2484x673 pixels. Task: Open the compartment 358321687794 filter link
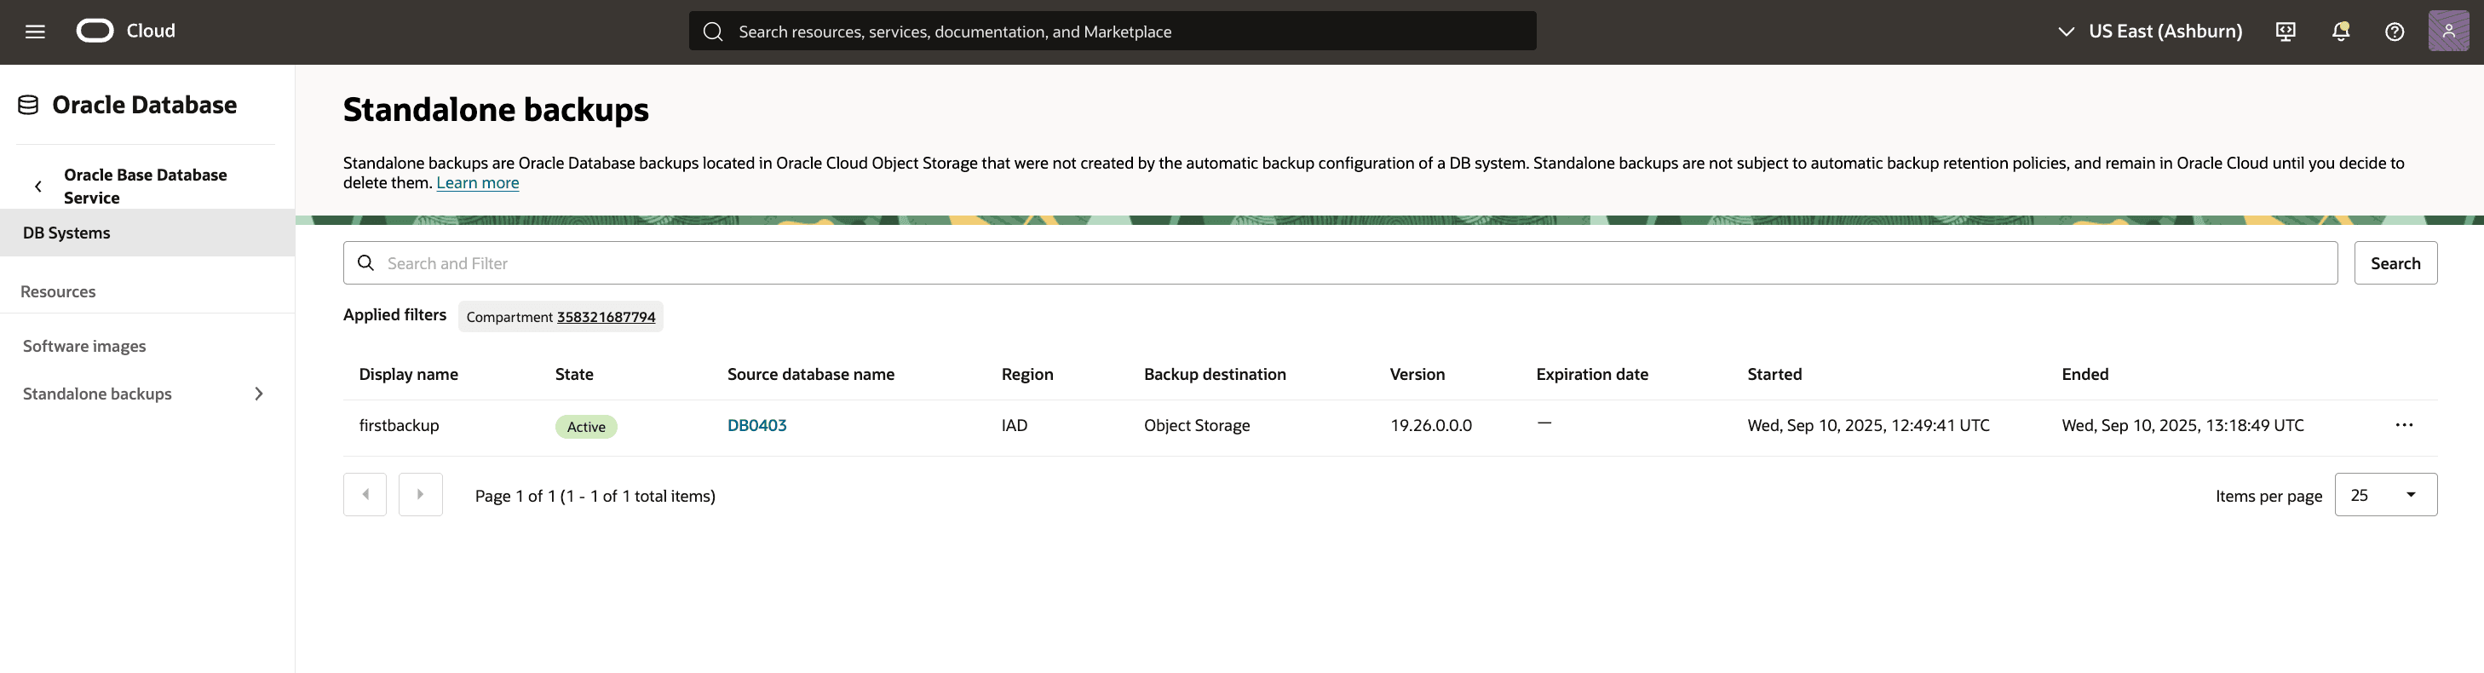[x=606, y=317]
